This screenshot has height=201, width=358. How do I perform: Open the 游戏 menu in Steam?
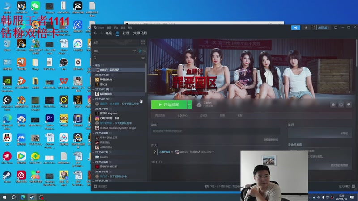point(123,28)
